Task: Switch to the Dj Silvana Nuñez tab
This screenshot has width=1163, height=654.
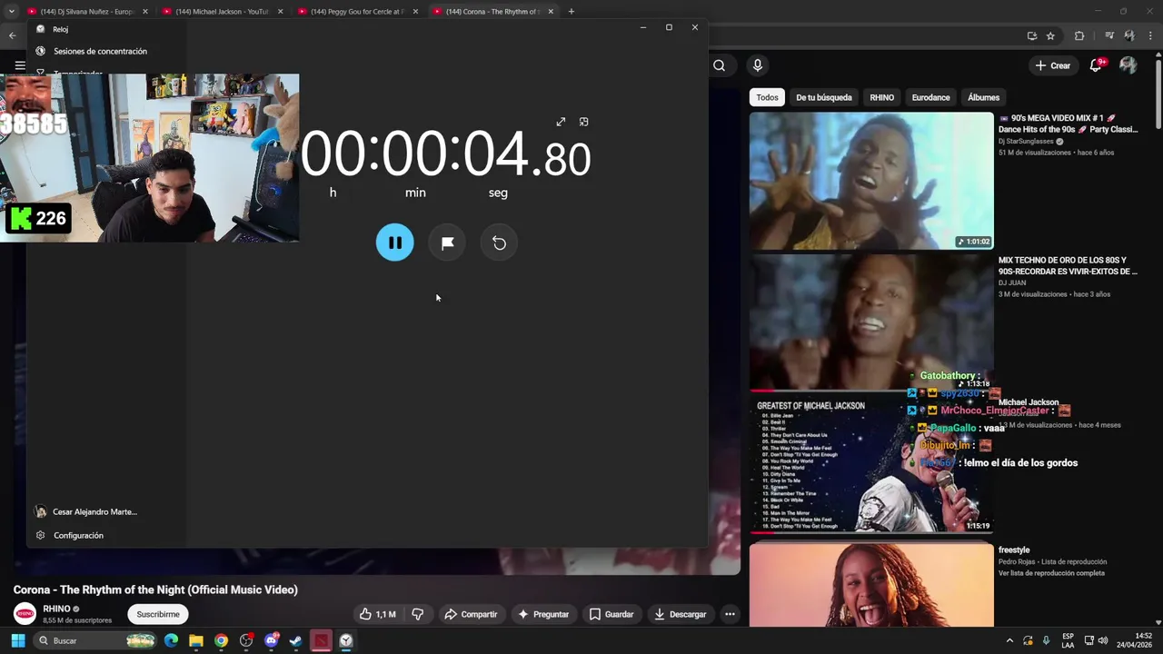Action: coord(87,12)
